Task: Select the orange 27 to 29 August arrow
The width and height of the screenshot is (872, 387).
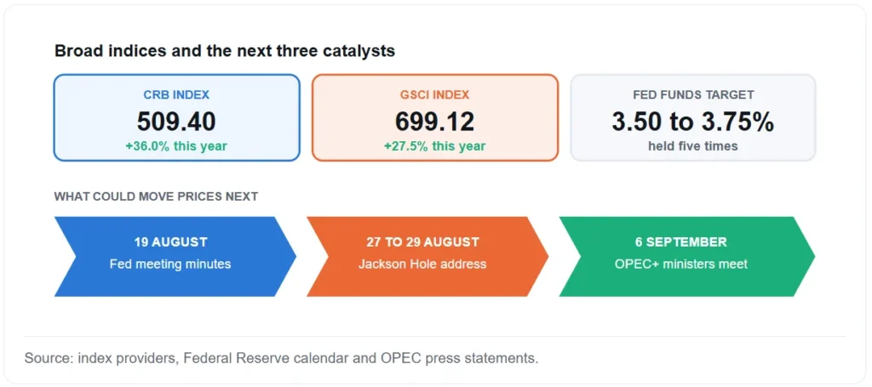Action: tap(427, 257)
